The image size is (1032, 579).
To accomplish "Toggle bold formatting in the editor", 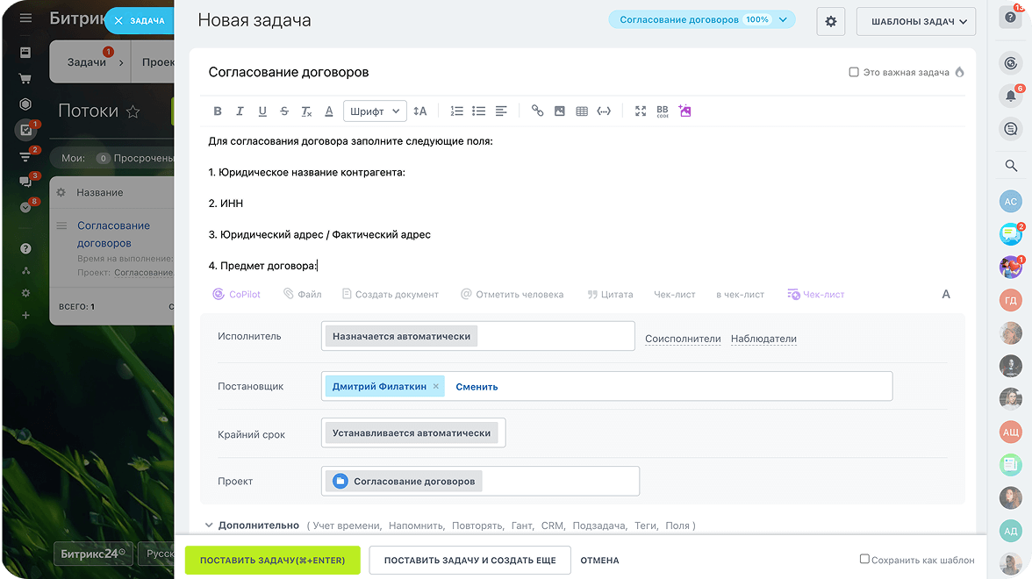I will click(218, 111).
